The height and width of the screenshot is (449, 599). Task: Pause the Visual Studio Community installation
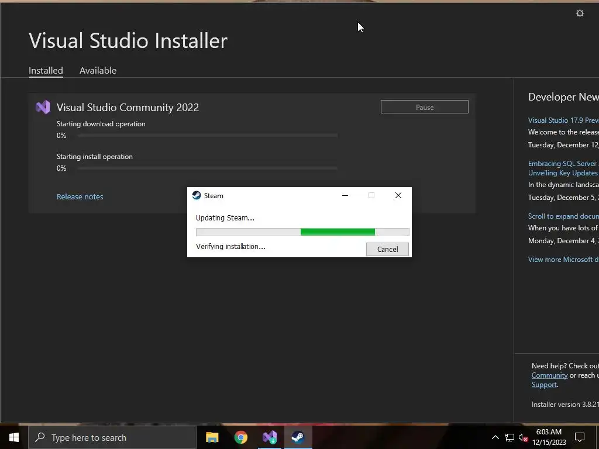tap(425, 107)
